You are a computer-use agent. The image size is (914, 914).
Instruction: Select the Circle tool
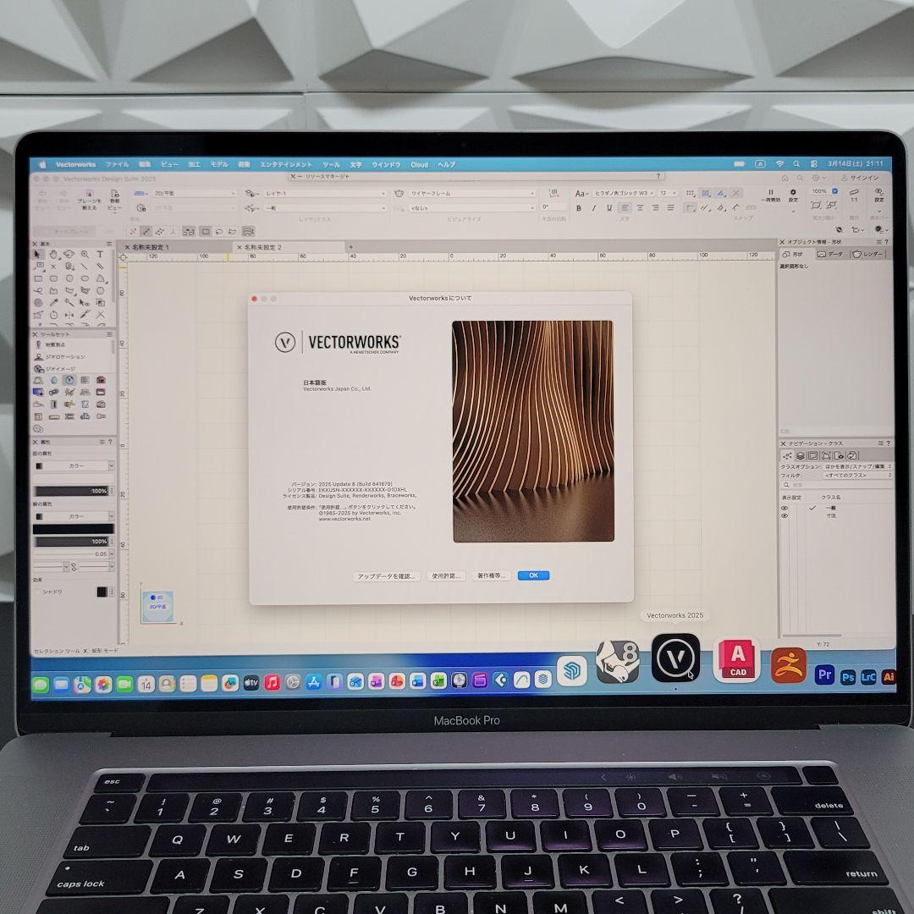[x=69, y=278]
